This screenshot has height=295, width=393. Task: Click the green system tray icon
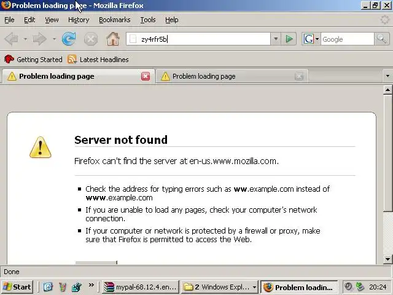[x=360, y=287]
